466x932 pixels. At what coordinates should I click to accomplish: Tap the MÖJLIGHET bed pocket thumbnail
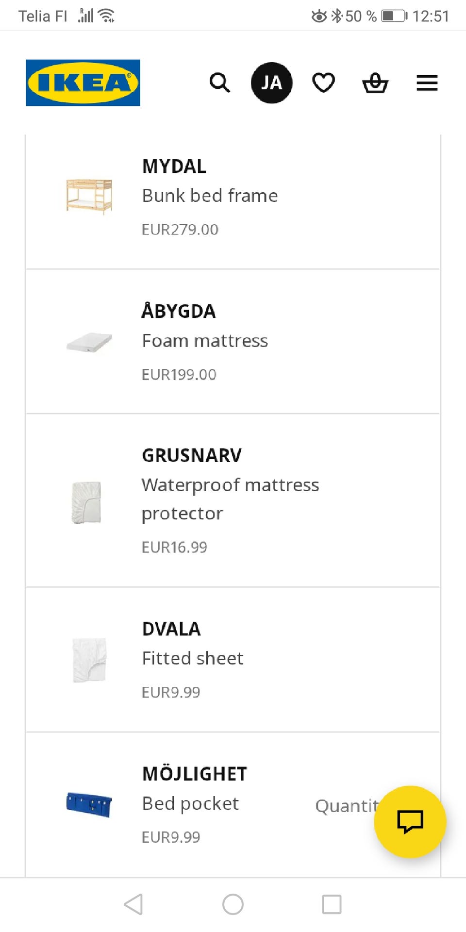pos(89,804)
